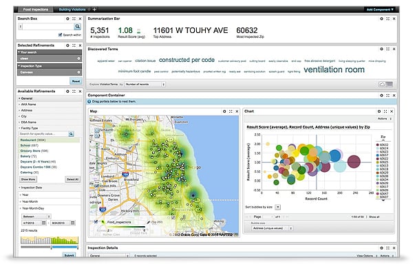Click the Reset button in Selected Refinements

click(75, 80)
